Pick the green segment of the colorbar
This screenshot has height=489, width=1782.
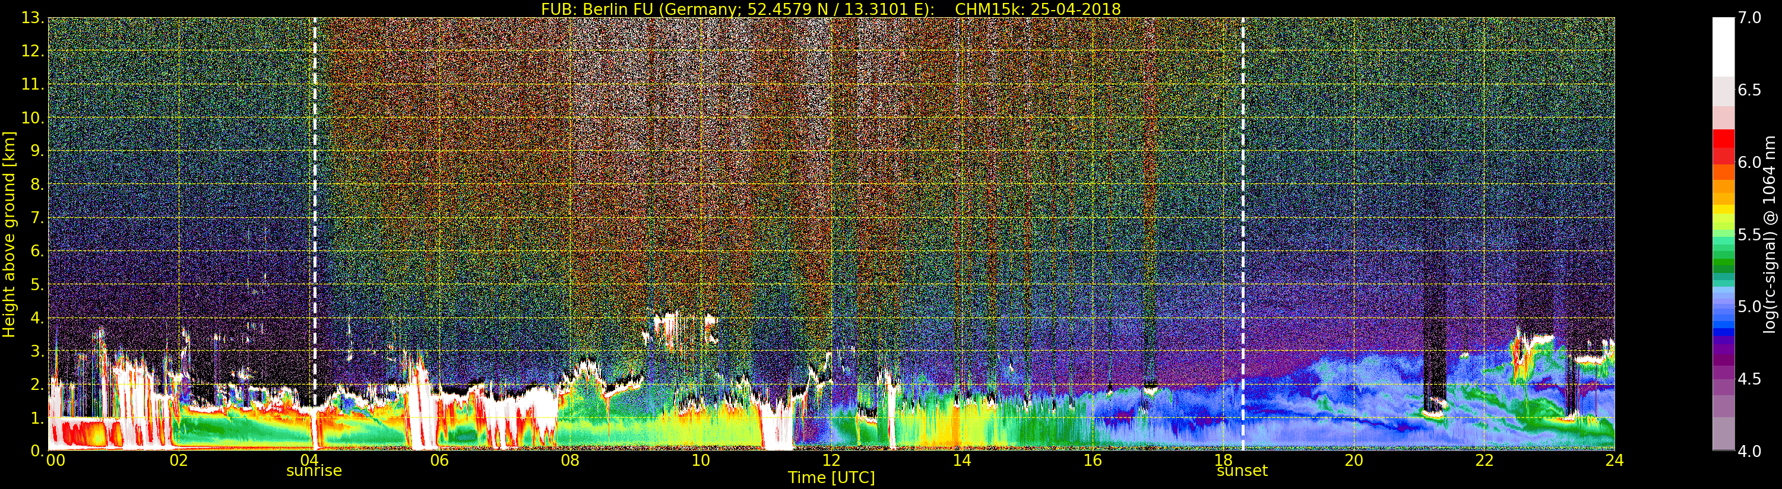click(x=1723, y=263)
